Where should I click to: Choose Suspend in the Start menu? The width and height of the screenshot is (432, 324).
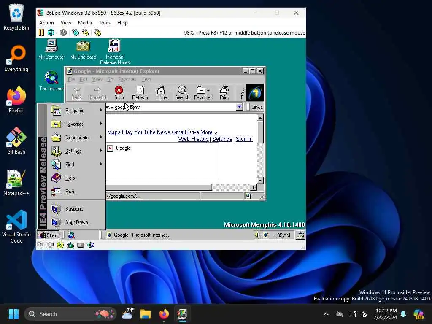click(76, 209)
